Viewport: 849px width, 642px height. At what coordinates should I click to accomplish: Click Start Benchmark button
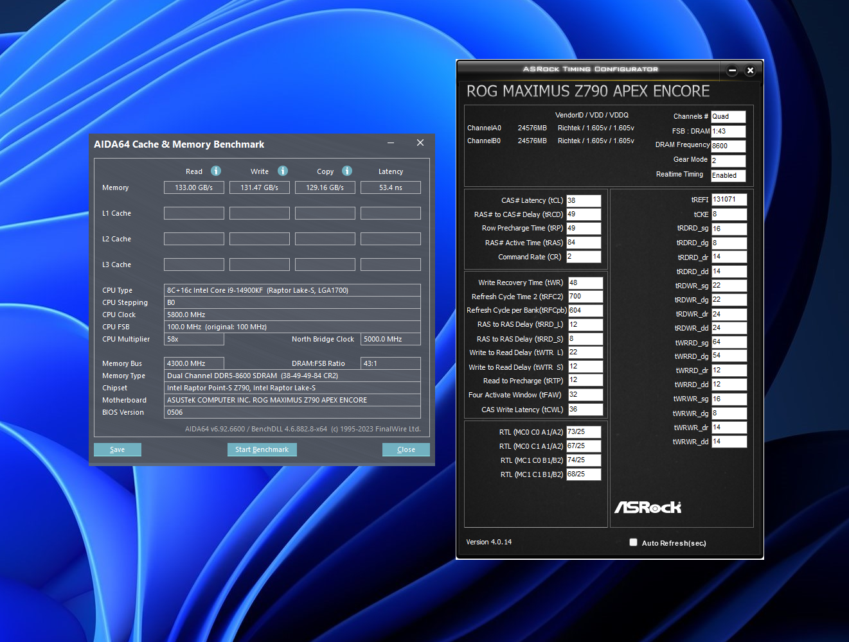262,449
